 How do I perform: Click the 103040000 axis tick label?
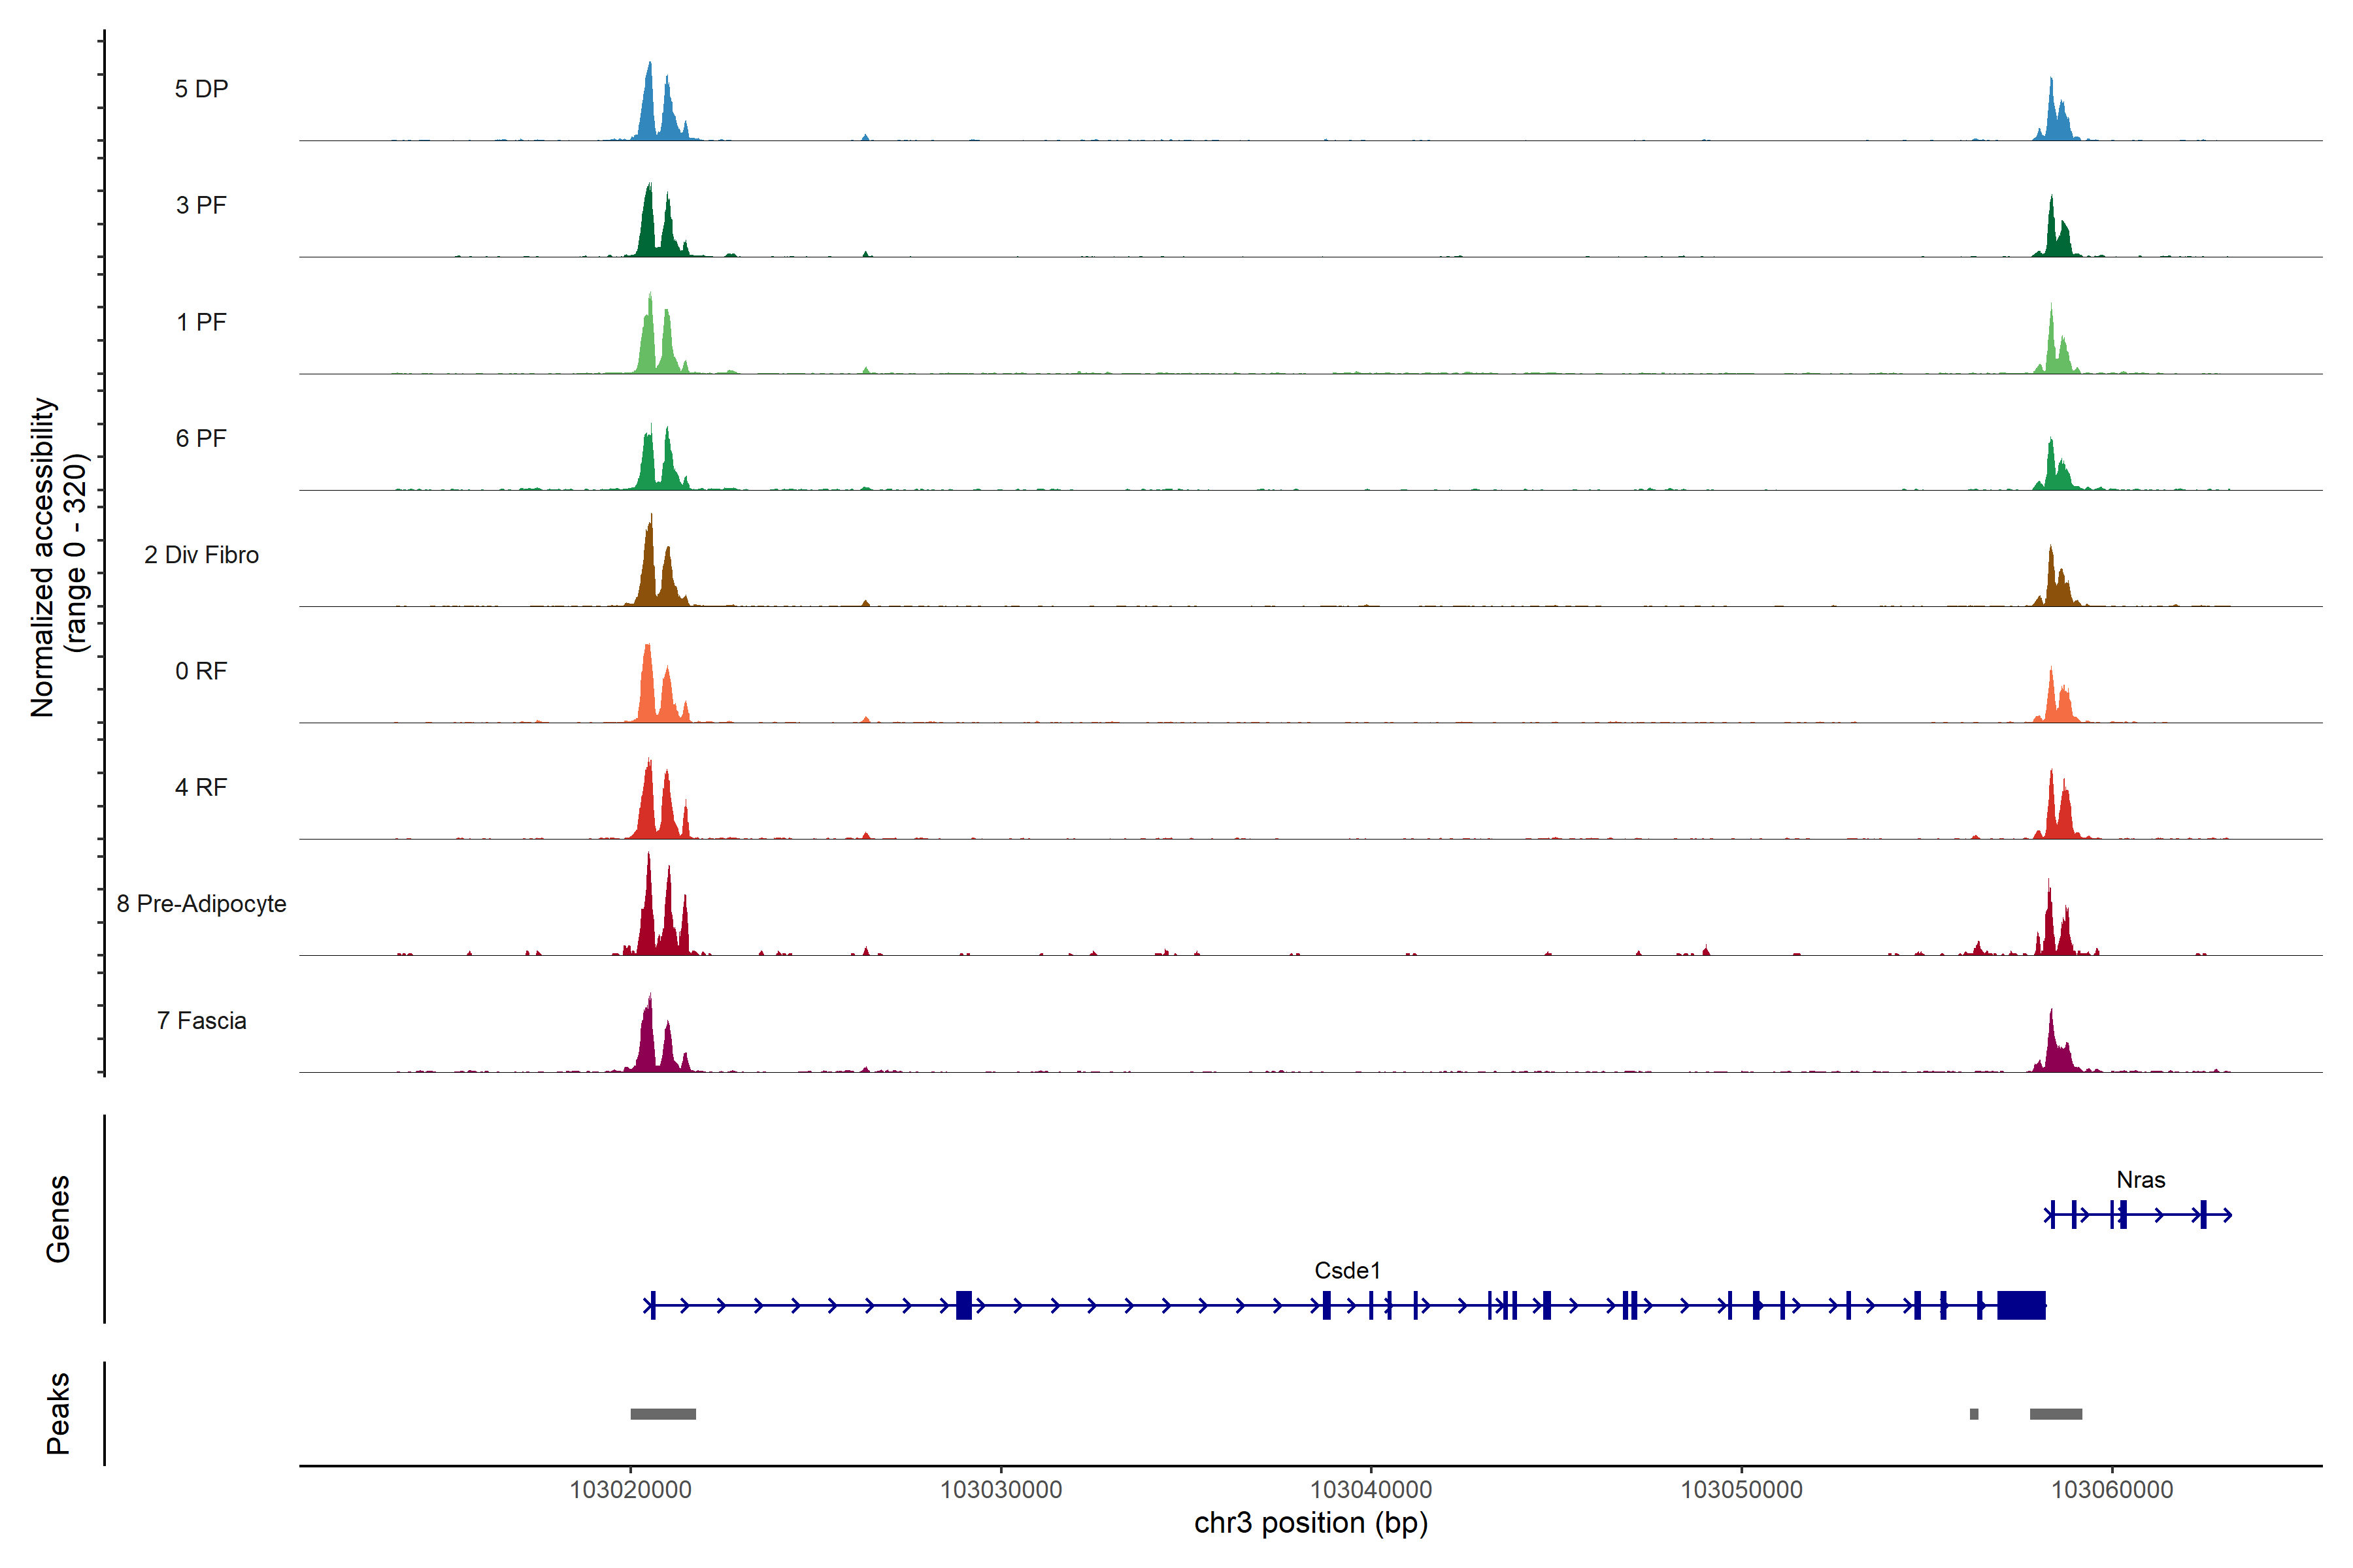pos(1371,1489)
